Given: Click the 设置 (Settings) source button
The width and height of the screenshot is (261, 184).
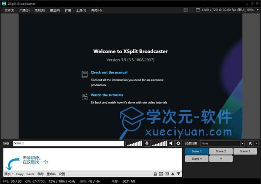Looking at the screenshot, I should 62,174.
